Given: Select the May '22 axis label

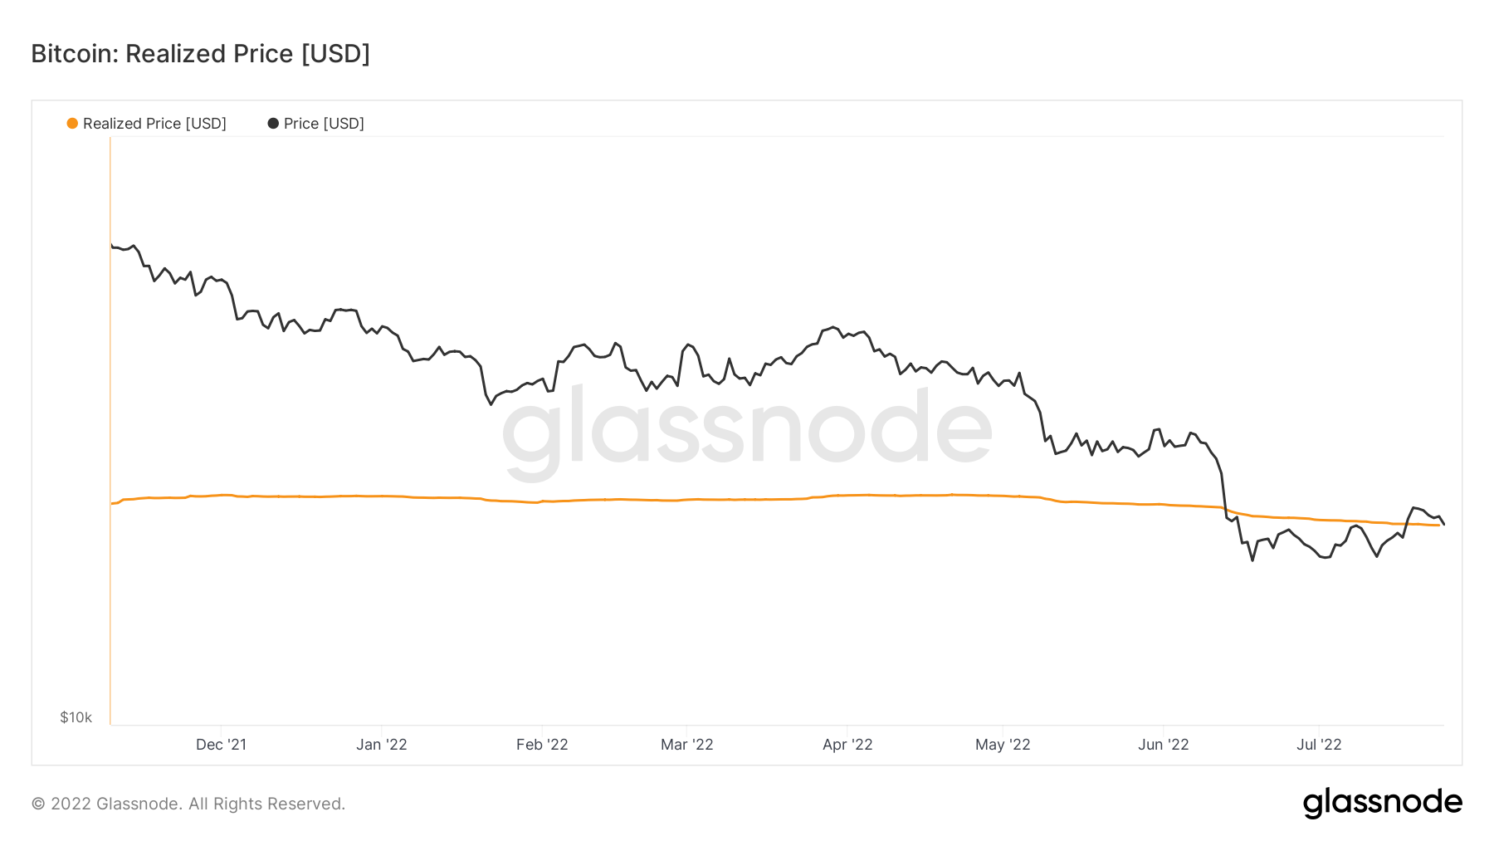Looking at the screenshot, I should tap(1003, 745).
